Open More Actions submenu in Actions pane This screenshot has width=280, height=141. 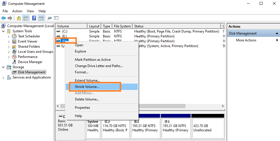click(253, 40)
